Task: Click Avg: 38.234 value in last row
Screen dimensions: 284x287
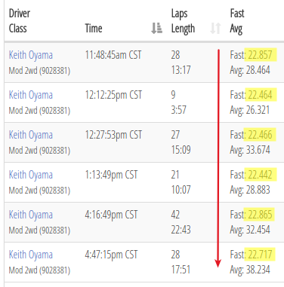Action: click(250, 270)
